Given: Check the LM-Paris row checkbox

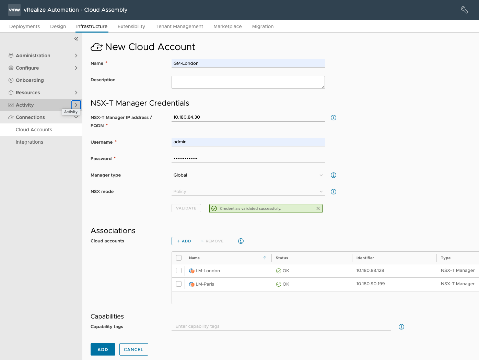Looking at the screenshot, I should (179, 284).
